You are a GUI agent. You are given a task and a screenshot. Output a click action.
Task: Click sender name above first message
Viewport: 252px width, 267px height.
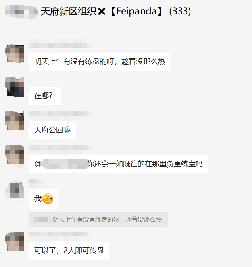click(60, 43)
